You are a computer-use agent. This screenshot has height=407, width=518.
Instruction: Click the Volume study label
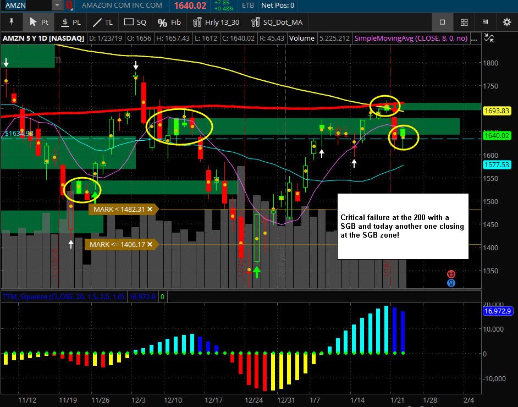pos(301,38)
